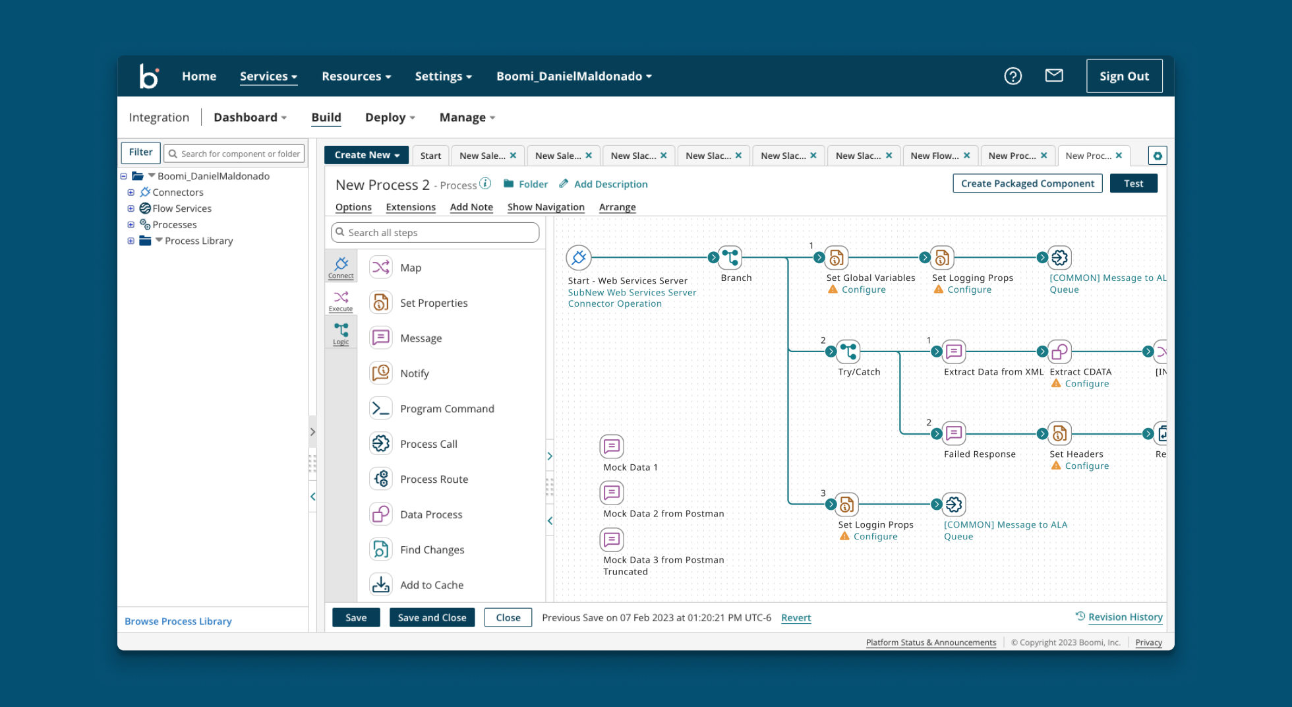Open the mail envelope icon
The width and height of the screenshot is (1292, 707).
[x=1054, y=75]
